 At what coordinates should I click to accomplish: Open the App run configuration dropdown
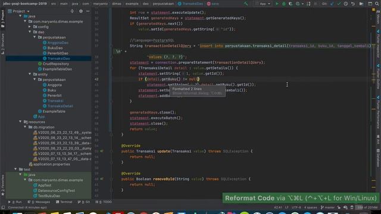point(263,4)
